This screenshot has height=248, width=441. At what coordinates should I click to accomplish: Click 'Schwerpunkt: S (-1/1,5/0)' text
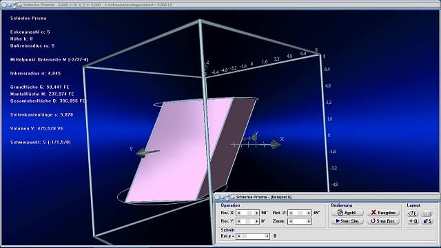click(x=41, y=143)
